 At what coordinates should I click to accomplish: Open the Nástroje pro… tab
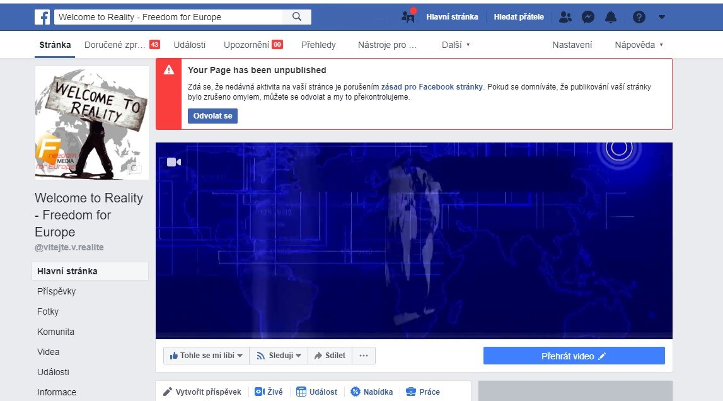387,45
